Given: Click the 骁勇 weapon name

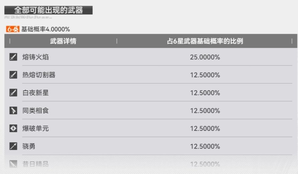Looking at the screenshot, I should tap(29, 146).
